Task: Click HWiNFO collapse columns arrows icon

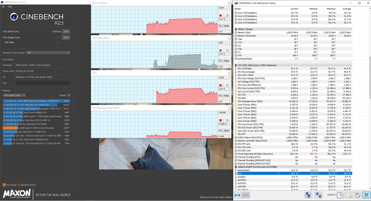Action: click(x=246, y=195)
